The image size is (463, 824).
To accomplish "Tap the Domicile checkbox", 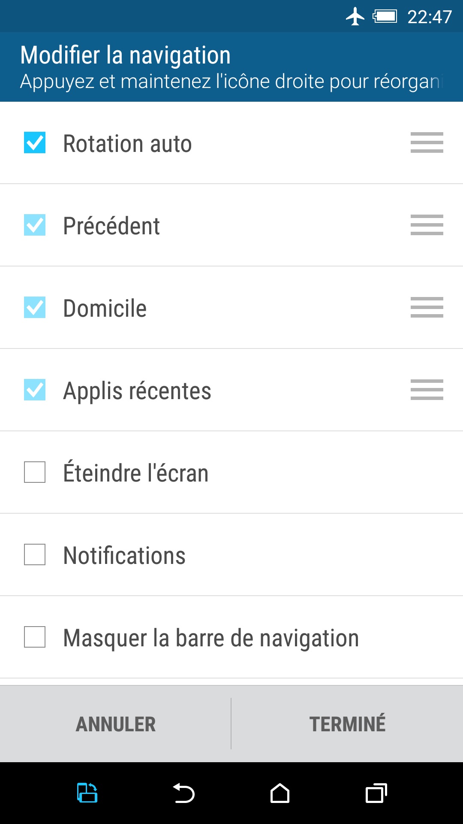I will click(35, 307).
